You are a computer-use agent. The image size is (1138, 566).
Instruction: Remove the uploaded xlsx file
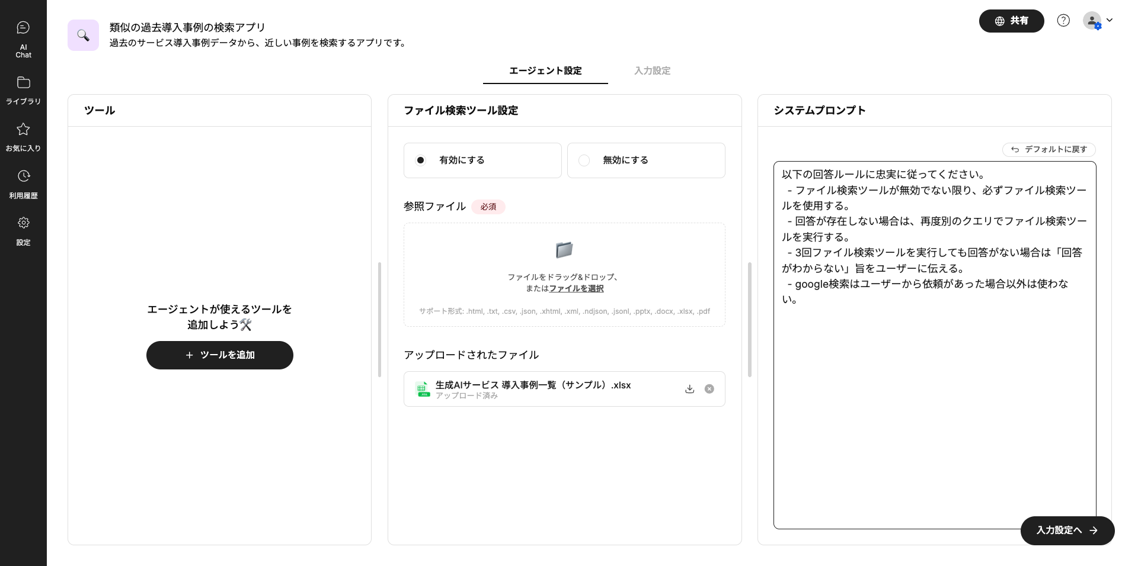pyautogui.click(x=709, y=389)
